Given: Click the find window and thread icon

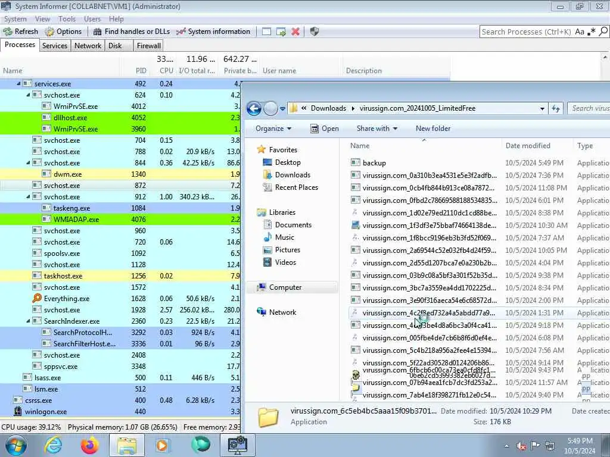Looking at the screenshot, I should [x=281, y=32].
